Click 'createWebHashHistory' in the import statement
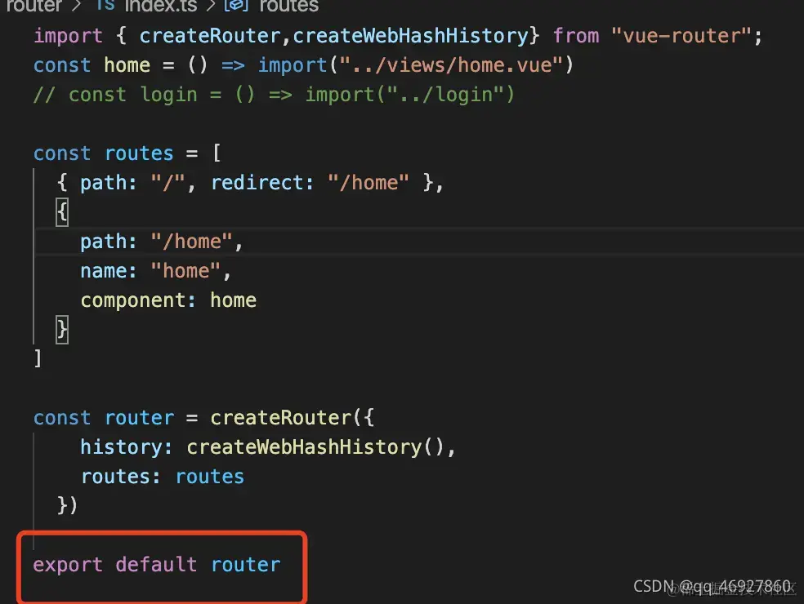 click(x=410, y=36)
